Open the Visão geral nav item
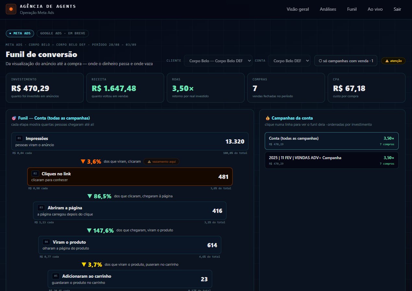This screenshot has height=291, width=412. (x=297, y=9)
